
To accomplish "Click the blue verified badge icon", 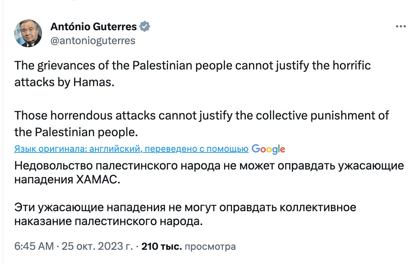I will [x=145, y=26].
